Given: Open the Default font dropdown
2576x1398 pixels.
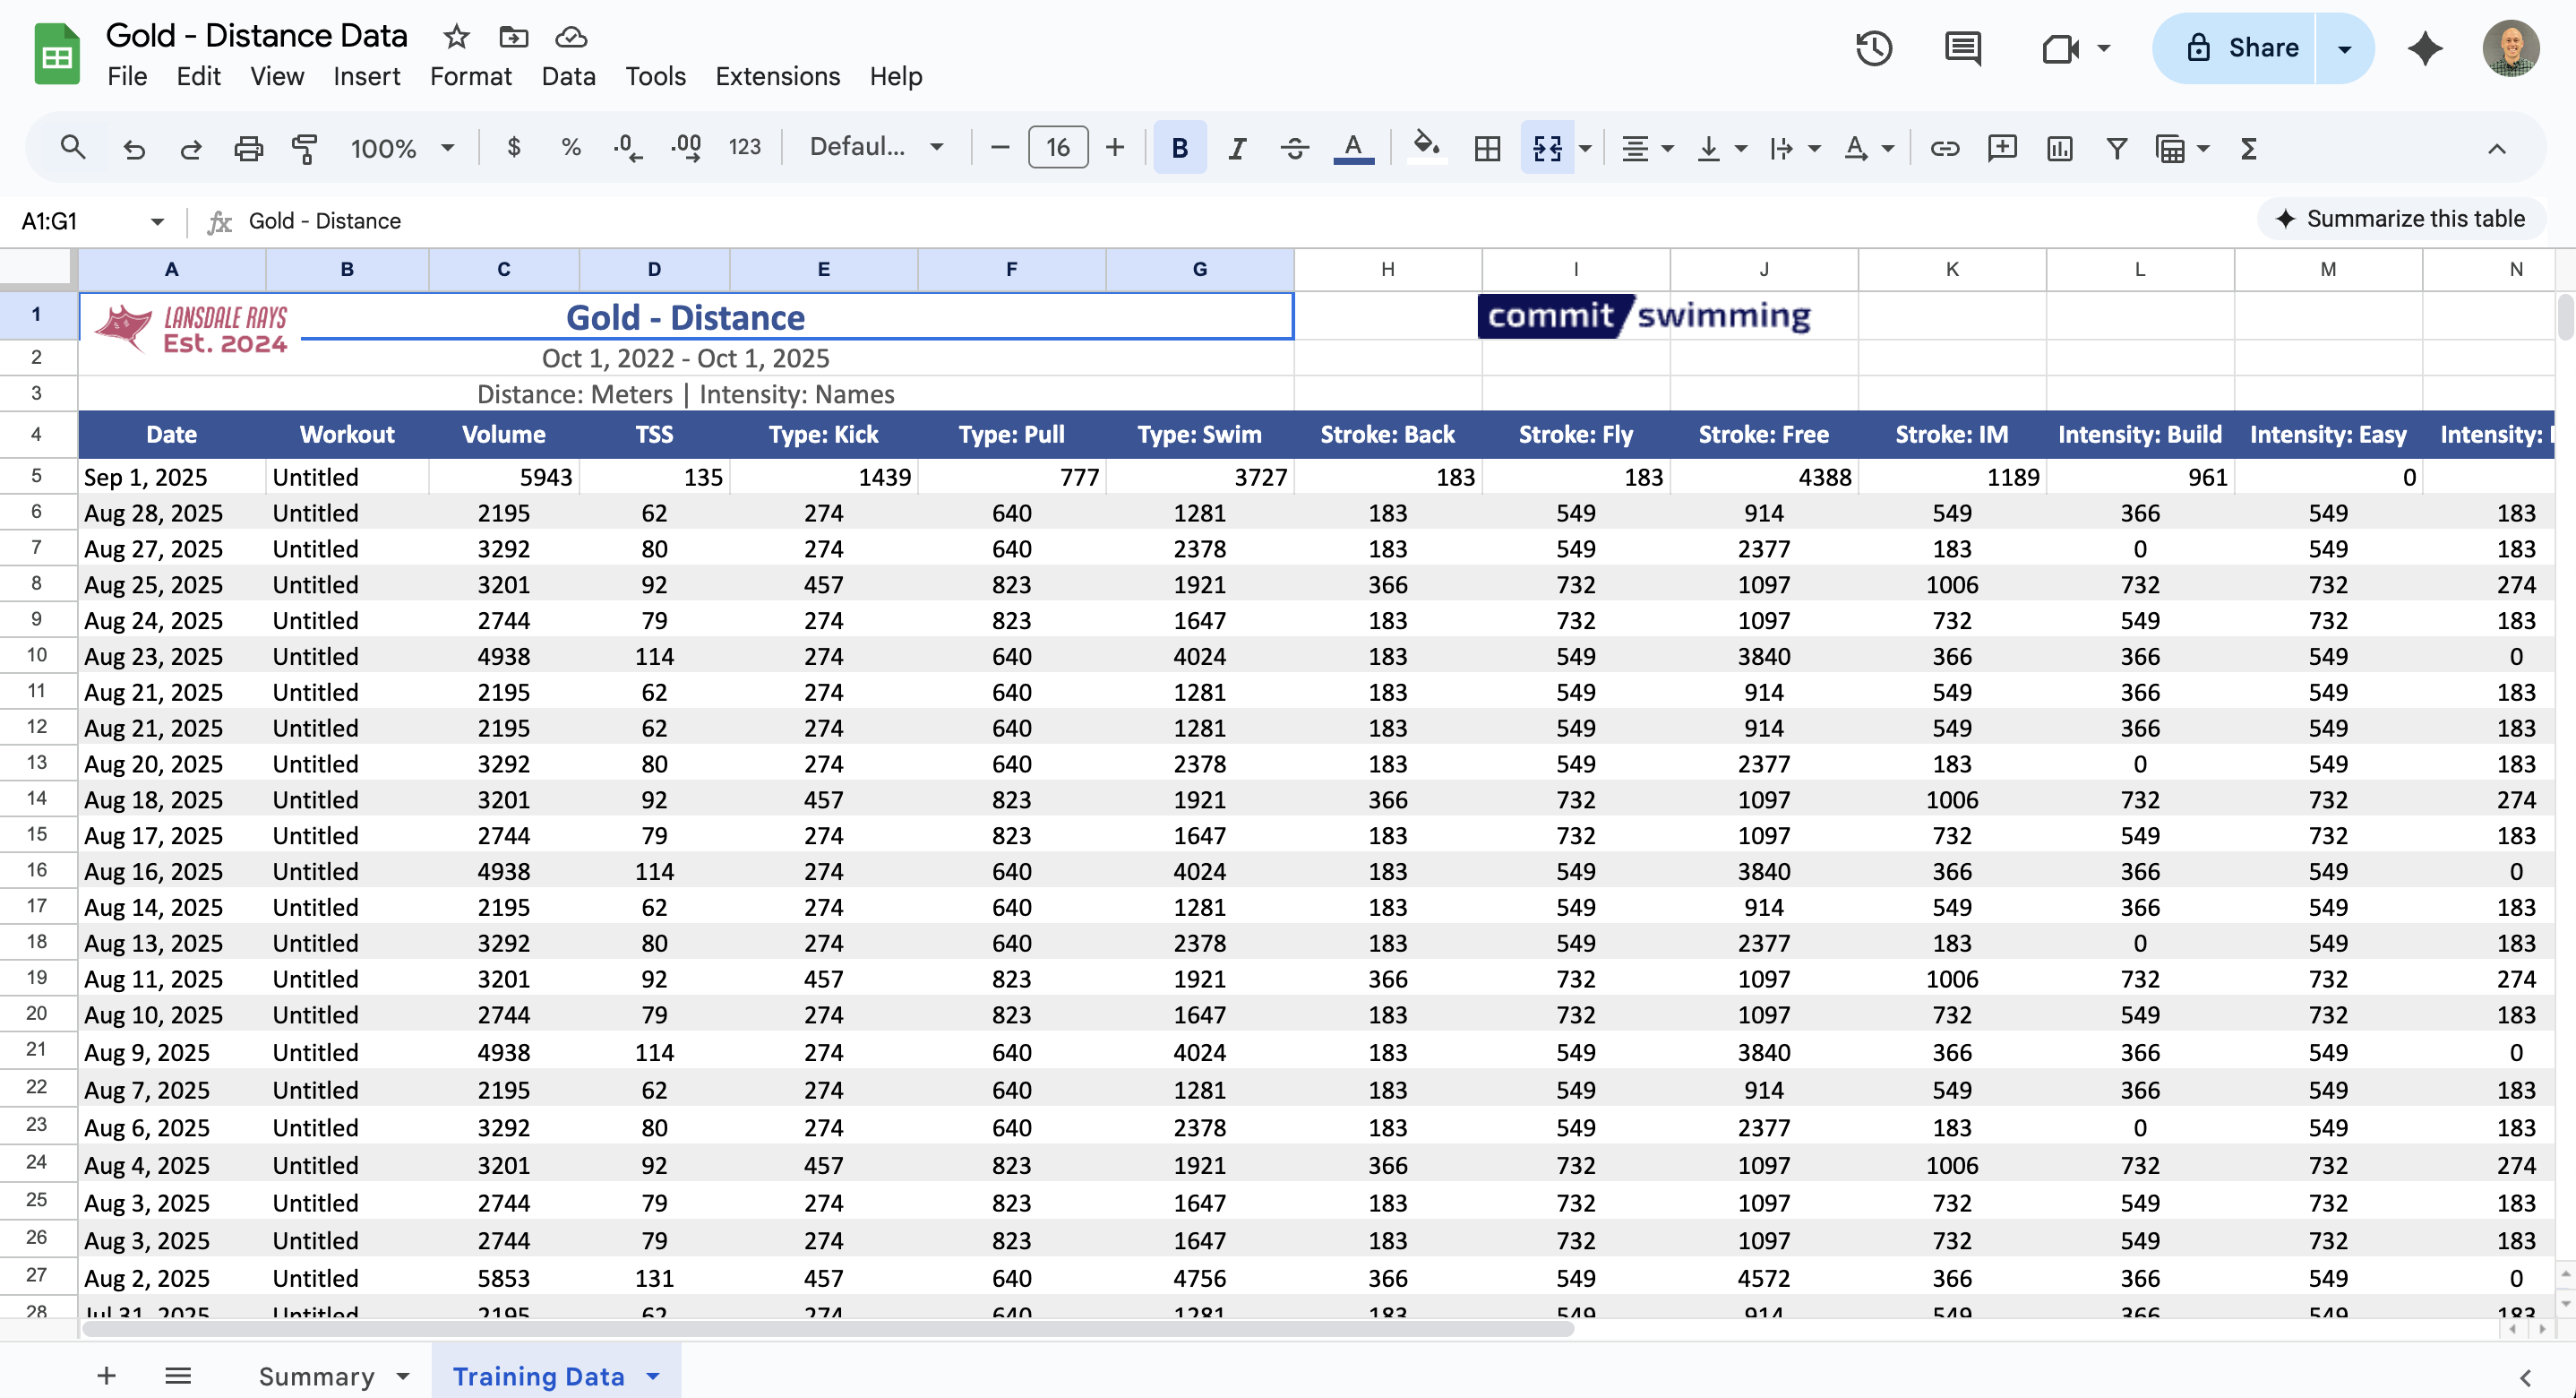Looking at the screenshot, I should point(876,148).
